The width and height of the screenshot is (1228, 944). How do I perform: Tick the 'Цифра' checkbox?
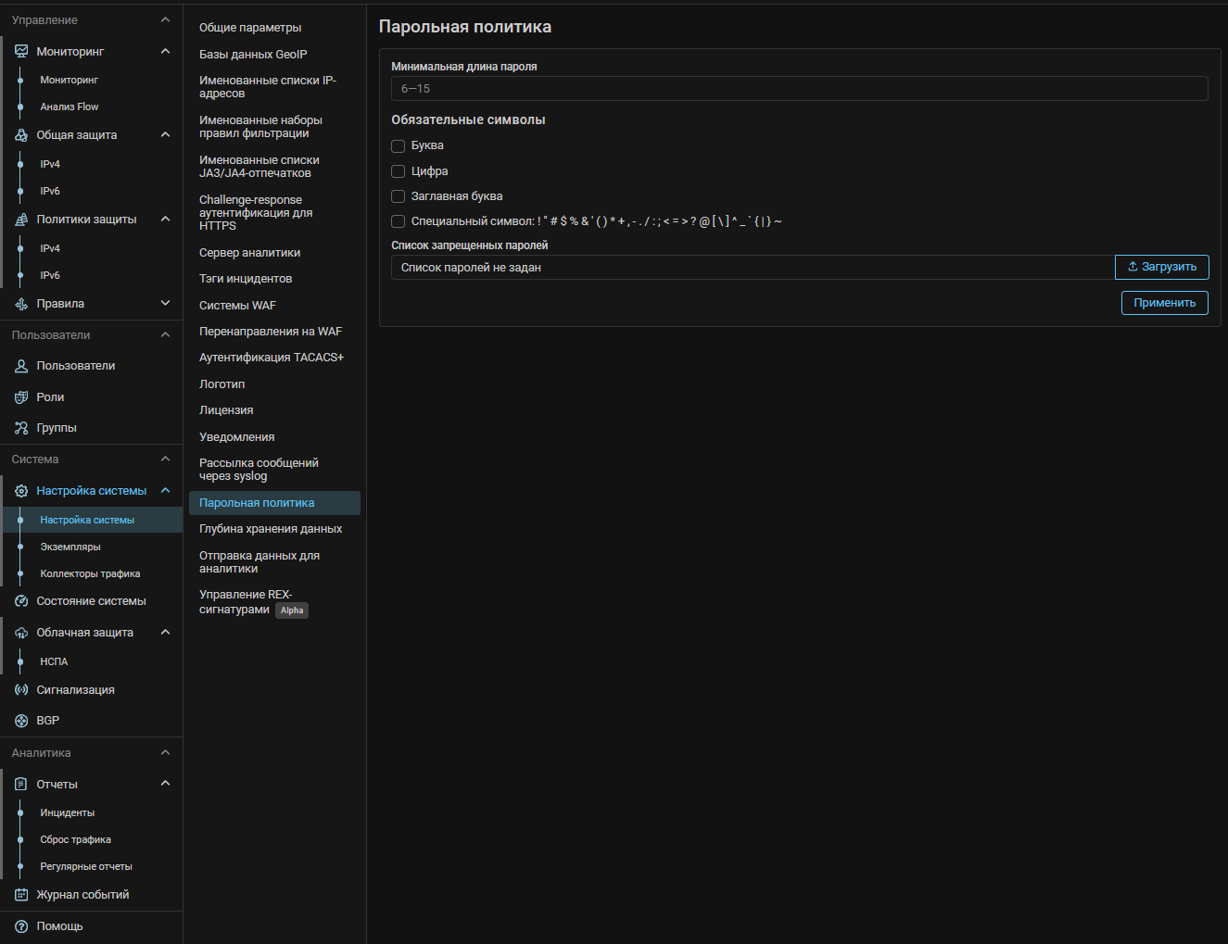(399, 171)
